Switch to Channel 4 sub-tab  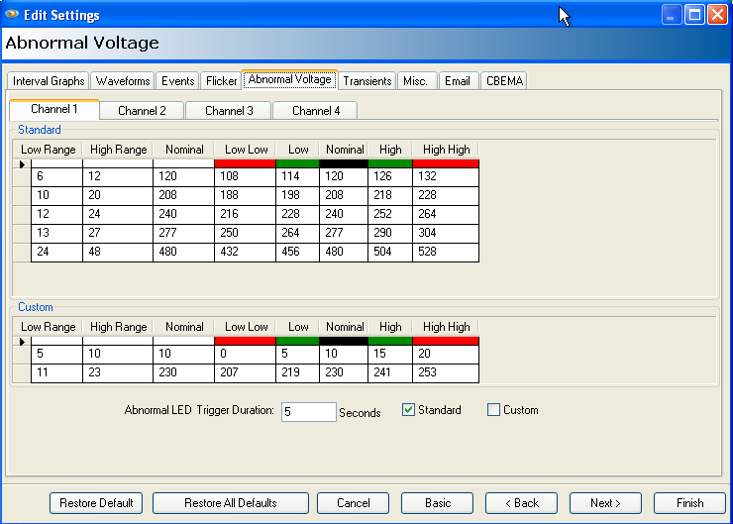[316, 111]
